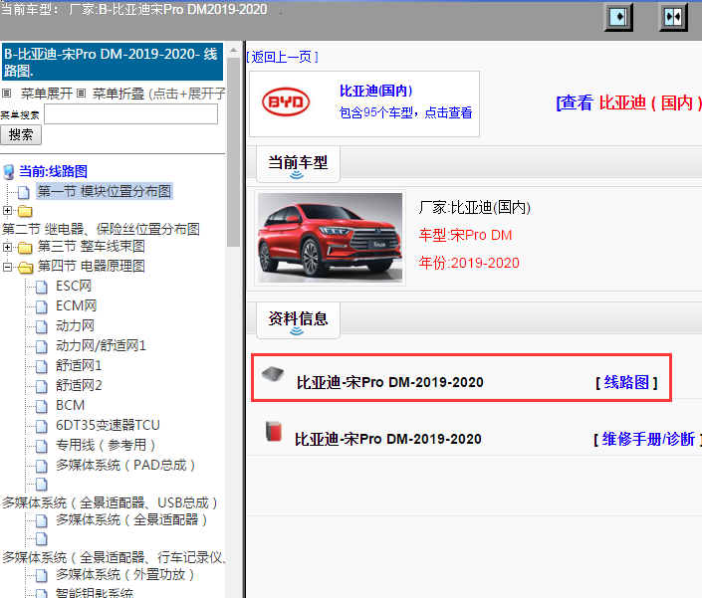Open ESC网 tree item
The height and width of the screenshot is (598, 702).
point(74,286)
